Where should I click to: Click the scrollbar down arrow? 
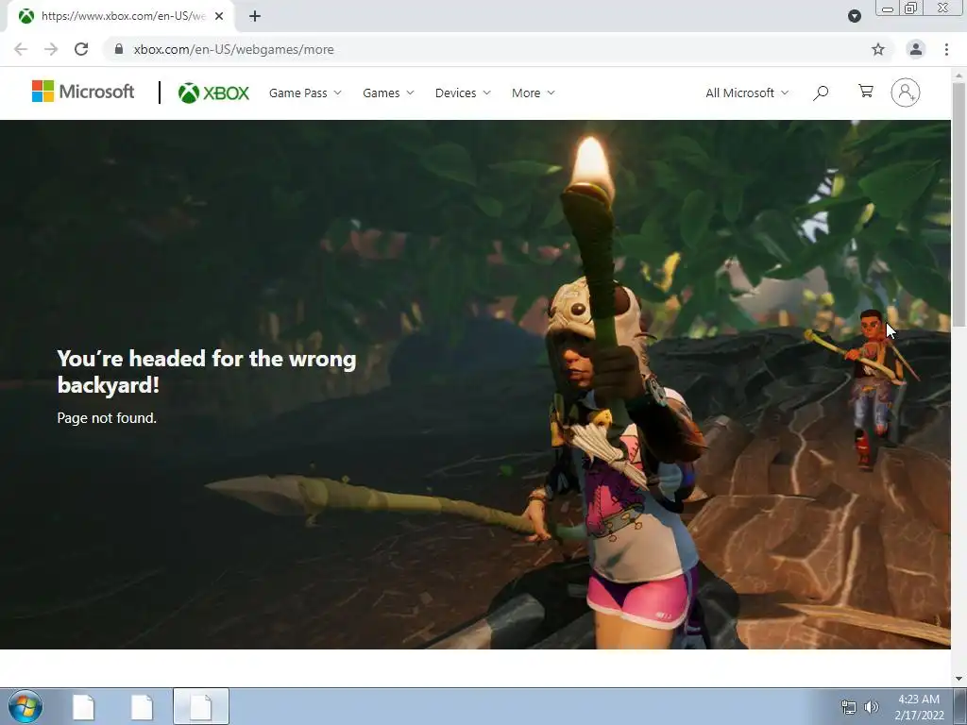click(959, 678)
